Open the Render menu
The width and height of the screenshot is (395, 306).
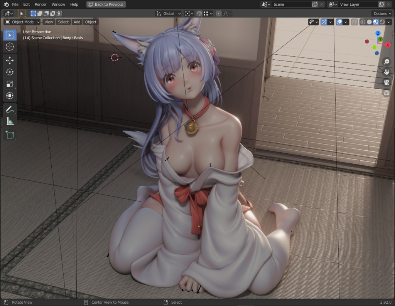coord(41,4)
